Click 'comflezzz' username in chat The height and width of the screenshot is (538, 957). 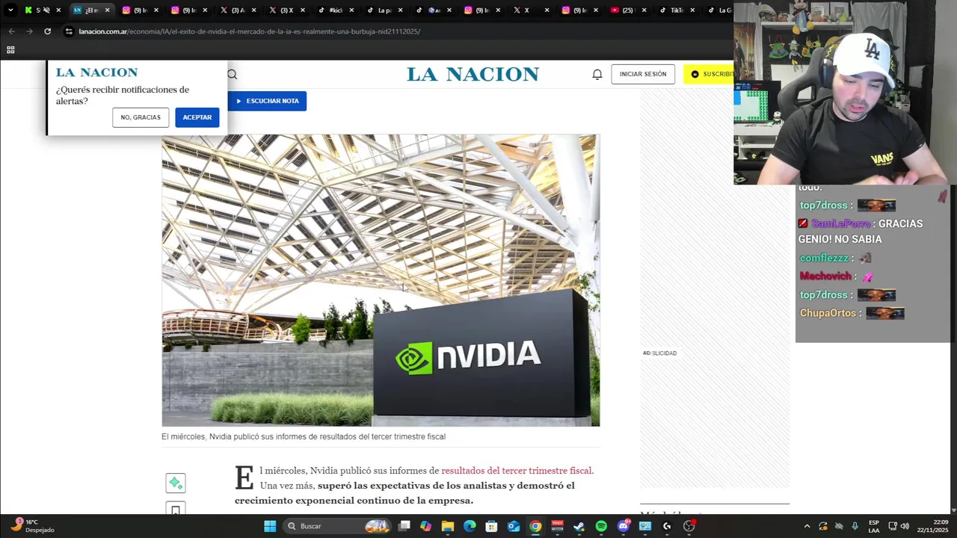[x=824, y=258]
